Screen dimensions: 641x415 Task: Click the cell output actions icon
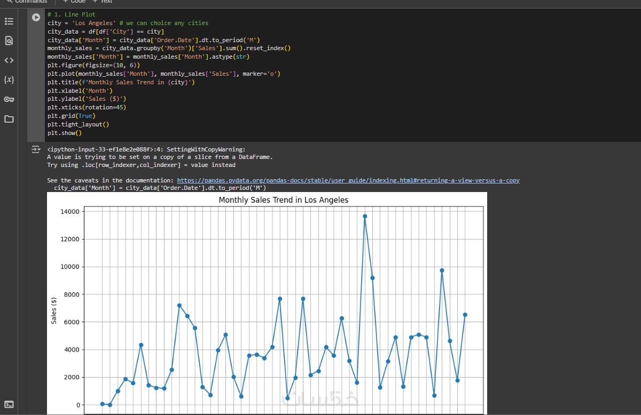[36, 150]
